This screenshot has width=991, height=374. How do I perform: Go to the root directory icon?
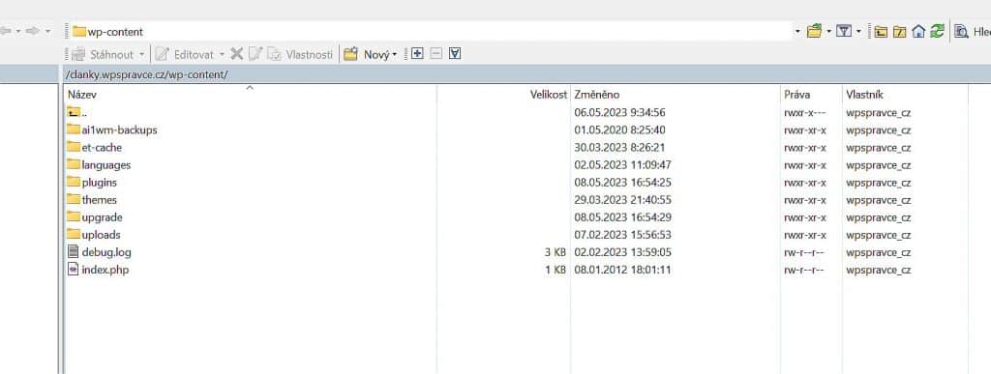[900, 31]
